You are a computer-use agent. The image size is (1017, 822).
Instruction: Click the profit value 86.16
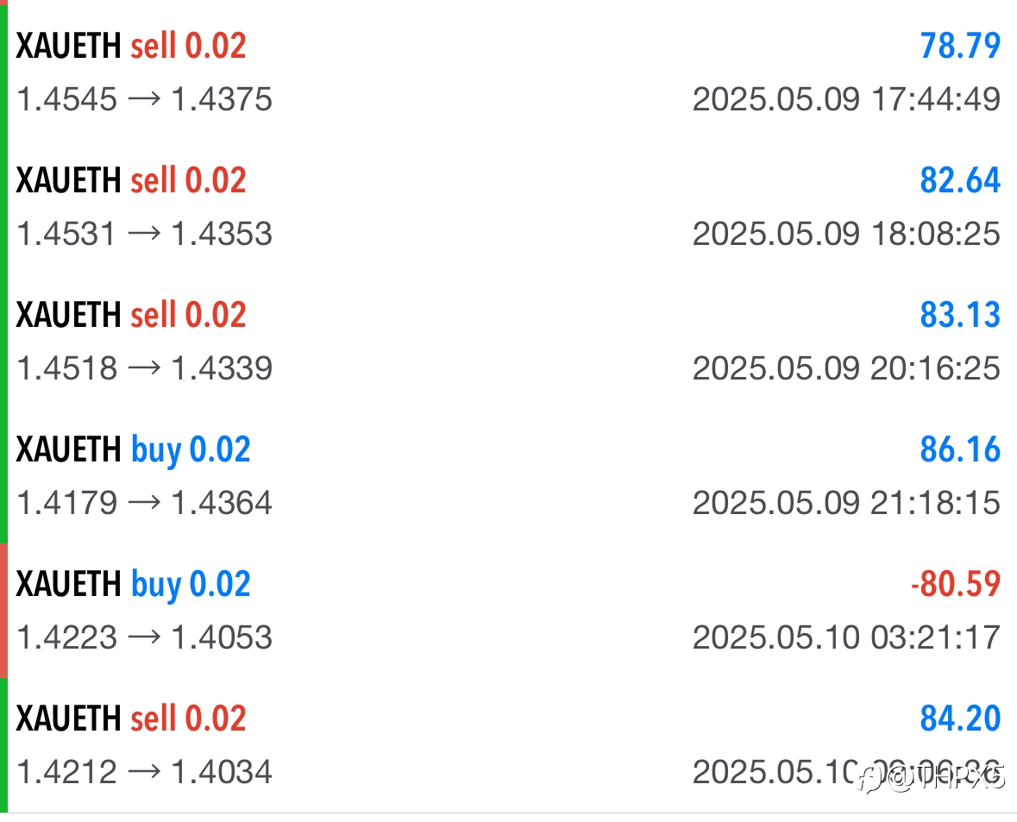(960, 449)
